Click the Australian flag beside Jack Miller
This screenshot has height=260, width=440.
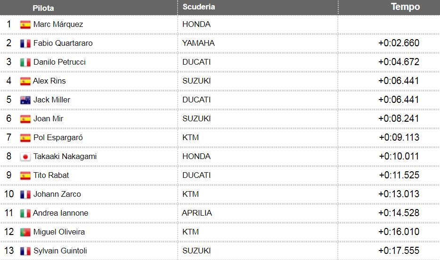click(x=25, y=100)
